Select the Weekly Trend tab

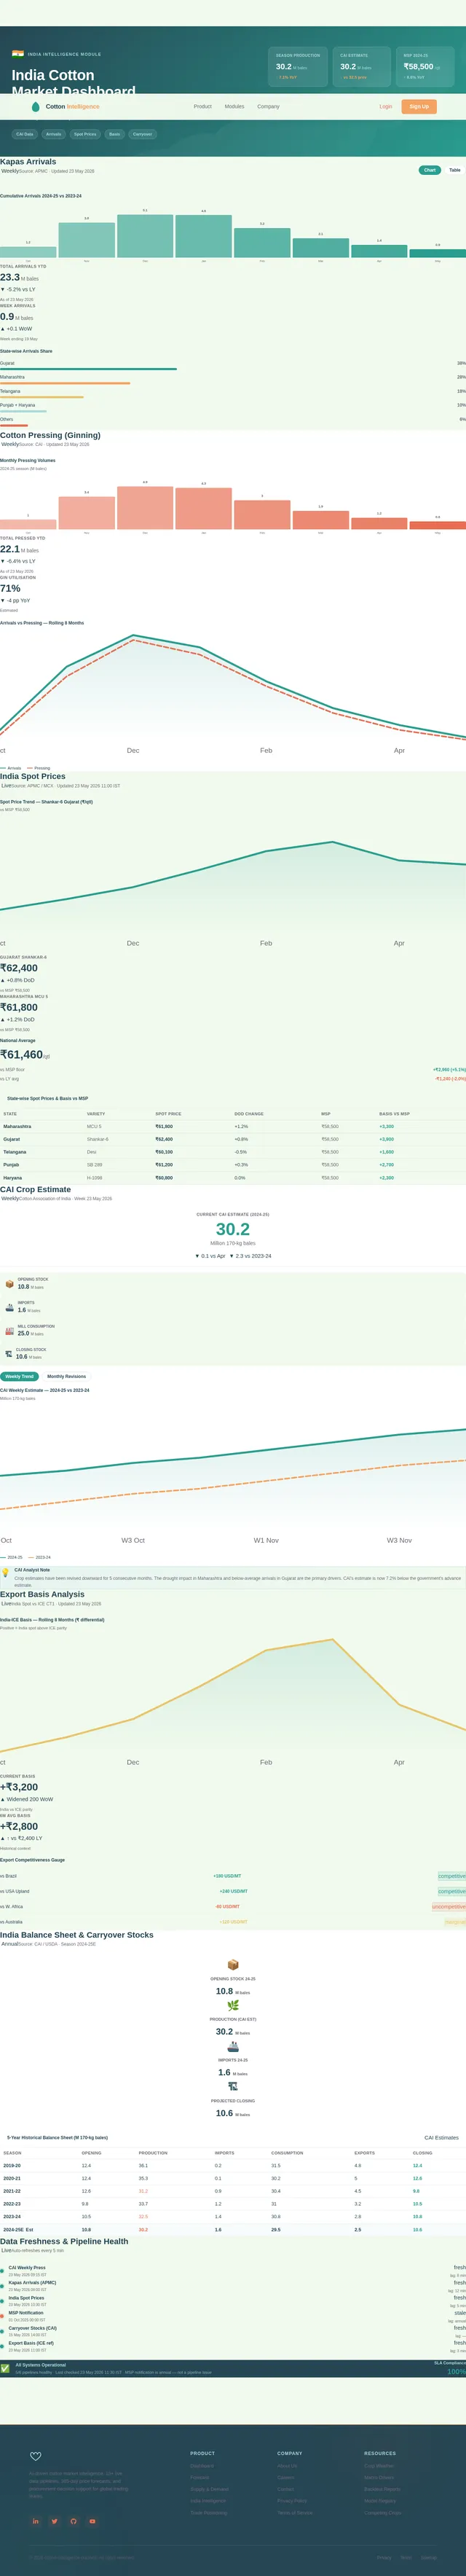coord(19,1376)
